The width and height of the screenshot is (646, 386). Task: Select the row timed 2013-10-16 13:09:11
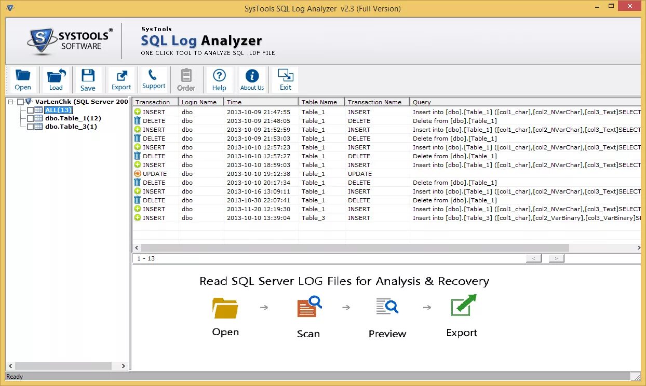[387, 191]
